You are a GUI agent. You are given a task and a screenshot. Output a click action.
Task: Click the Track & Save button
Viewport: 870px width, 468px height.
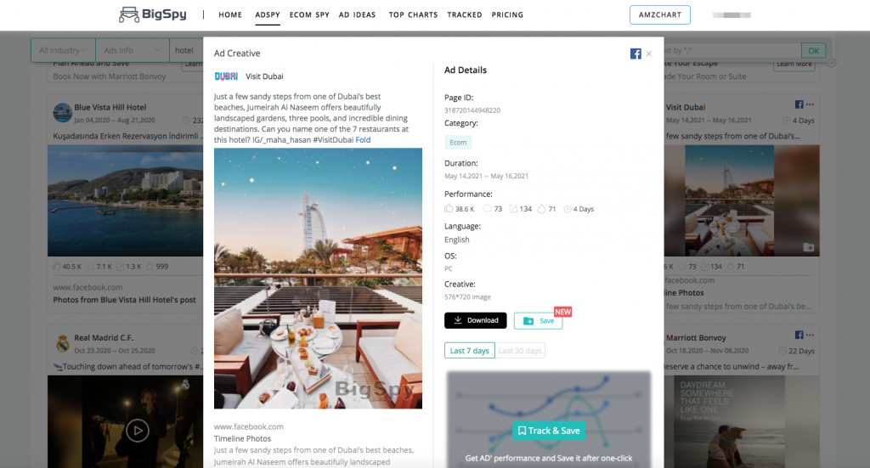(x=549, y=431)
